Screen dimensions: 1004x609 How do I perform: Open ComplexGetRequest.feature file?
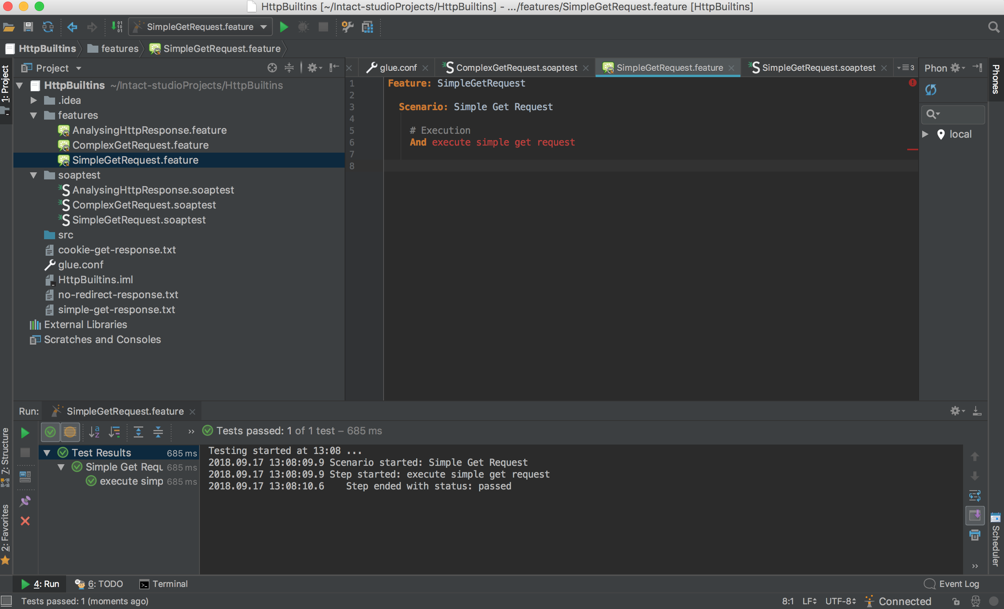pos(140,144)
